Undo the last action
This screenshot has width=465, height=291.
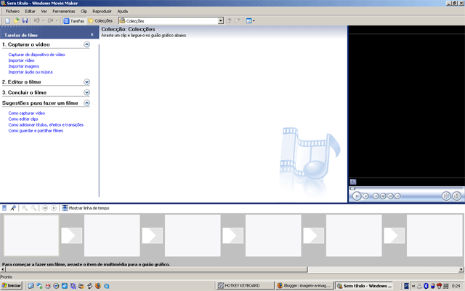pyautogui.click(x=37, y=21)
